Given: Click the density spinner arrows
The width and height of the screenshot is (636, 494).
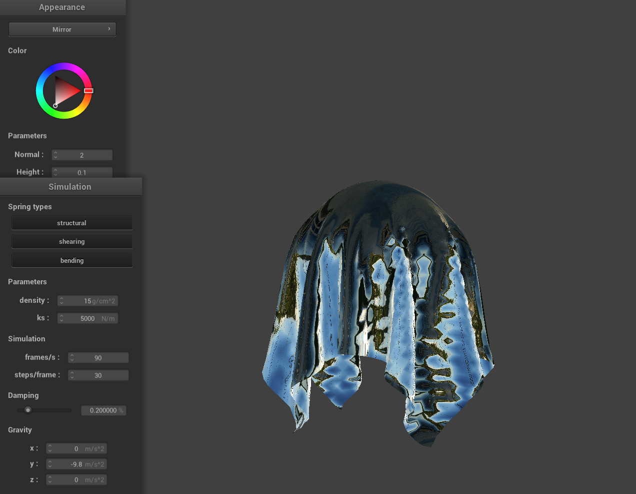Looking at the screenshot, I should 61,301.
